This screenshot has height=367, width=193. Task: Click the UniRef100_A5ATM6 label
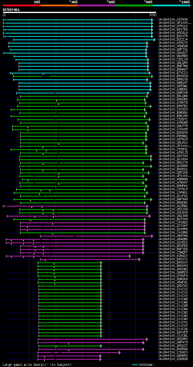(173, 236)
